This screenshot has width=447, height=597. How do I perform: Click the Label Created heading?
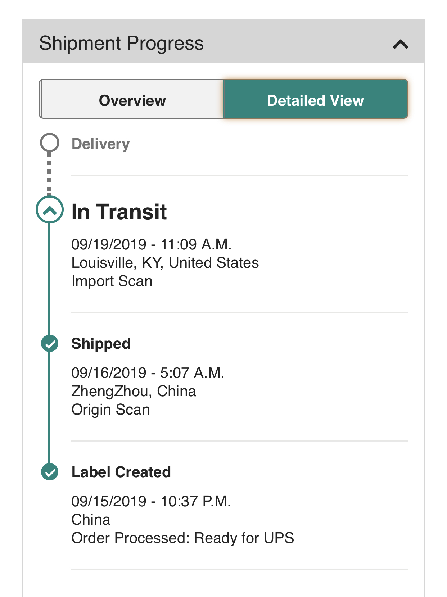tap(121, 472)
